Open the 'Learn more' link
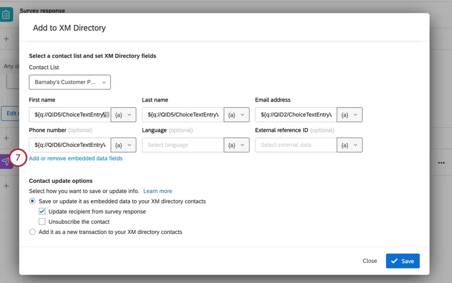 coord(157,191)
